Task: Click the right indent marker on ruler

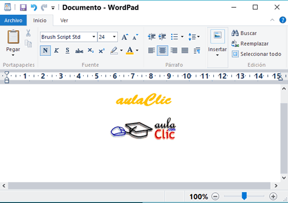Action: point(281,79)
